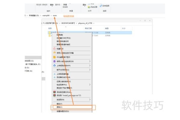Maximize the front Explorer window
The height and width of the screenshot is (120, 180).
pos(145,21)
